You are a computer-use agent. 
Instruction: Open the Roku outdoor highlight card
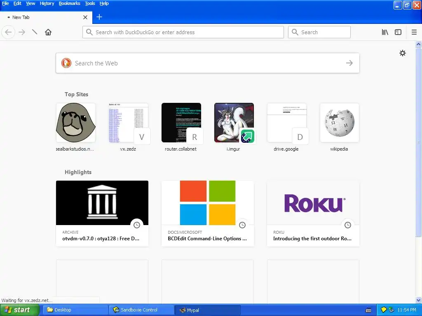click(x=313, y=214)
